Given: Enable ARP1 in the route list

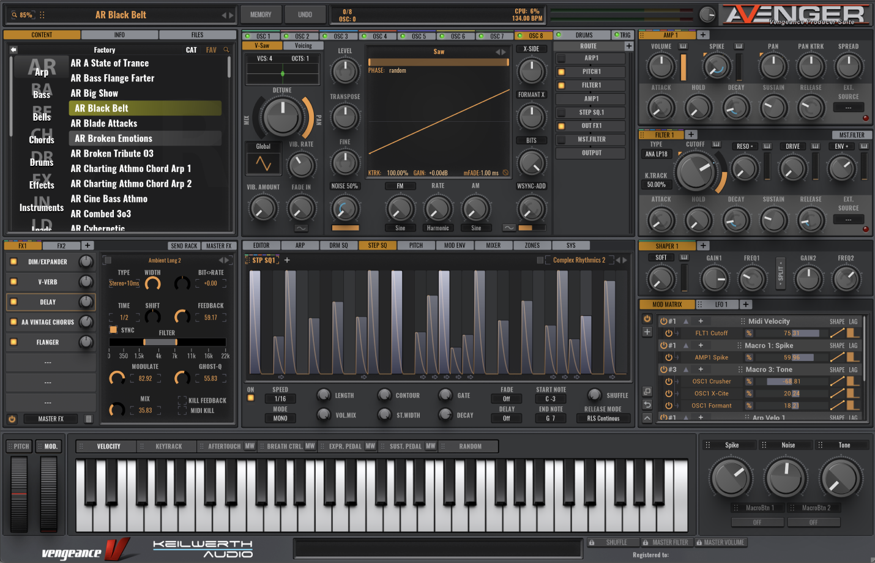Looking at the screenshot, I should (561, 58).
